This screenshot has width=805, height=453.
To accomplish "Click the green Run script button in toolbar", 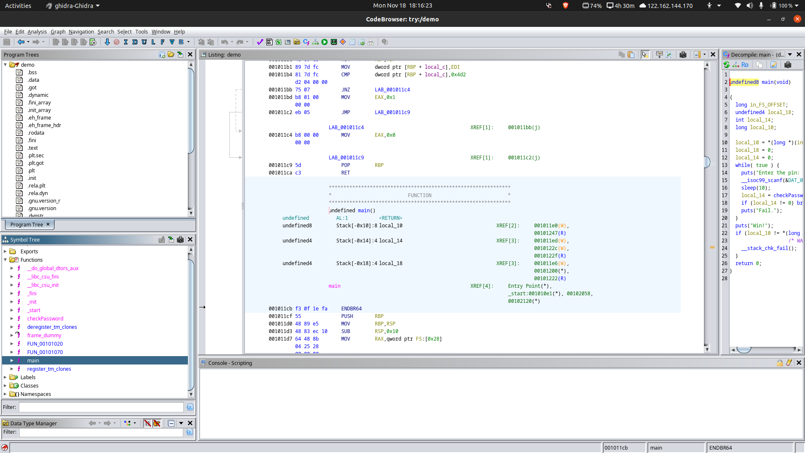I will pos(325,42).
